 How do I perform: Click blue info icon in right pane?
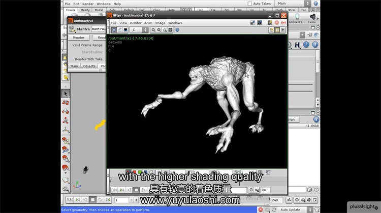click(x=306, y=45)
